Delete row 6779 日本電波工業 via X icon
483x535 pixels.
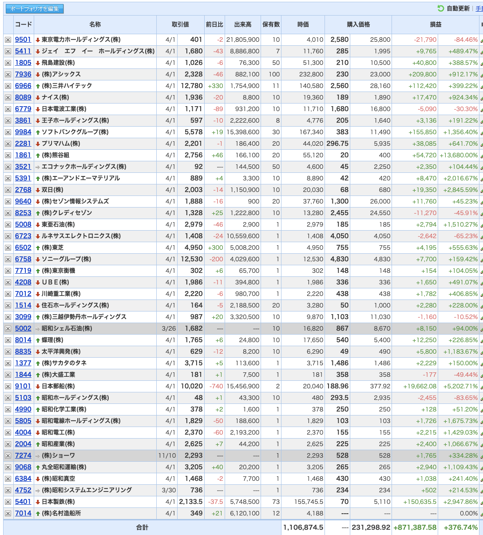(x=8, y=109)
